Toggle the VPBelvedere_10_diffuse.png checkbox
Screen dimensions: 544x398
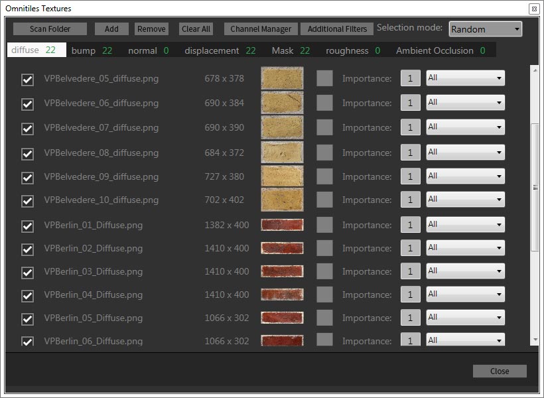tap(28, 200)
